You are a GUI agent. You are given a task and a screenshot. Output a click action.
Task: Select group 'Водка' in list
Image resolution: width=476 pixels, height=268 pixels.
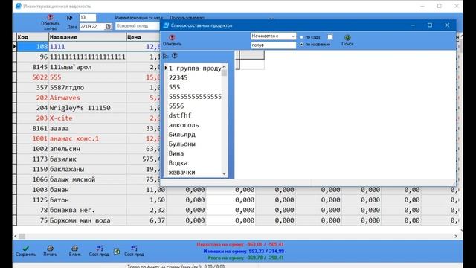pyautogui.click(x=178, y=163)
